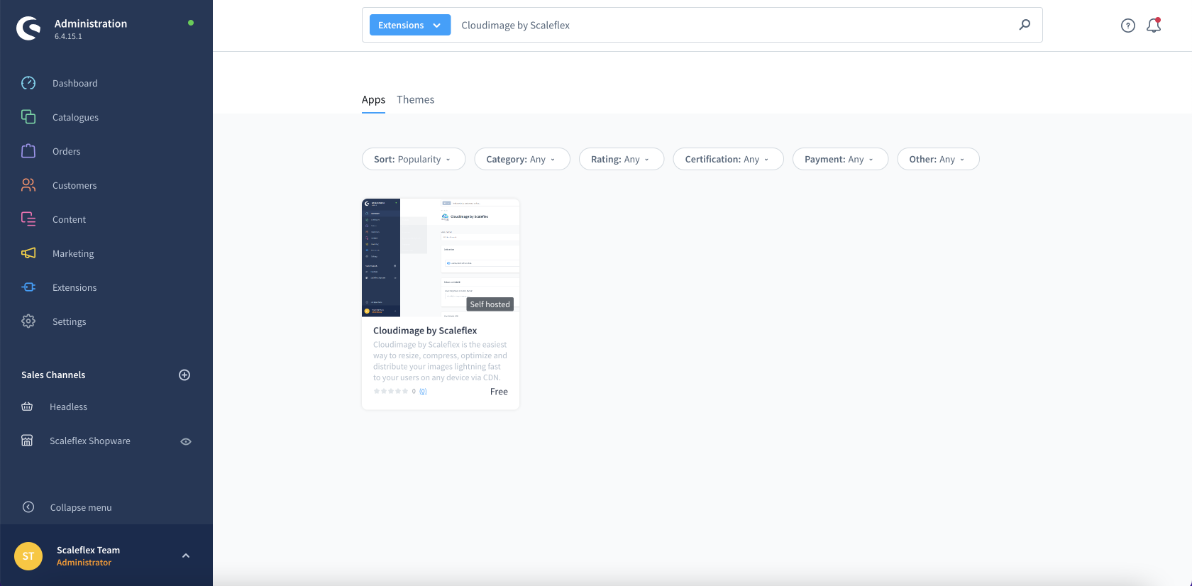
Task: Expand the Scaleflex Team user menu
Action: click(x=185, y=555)
